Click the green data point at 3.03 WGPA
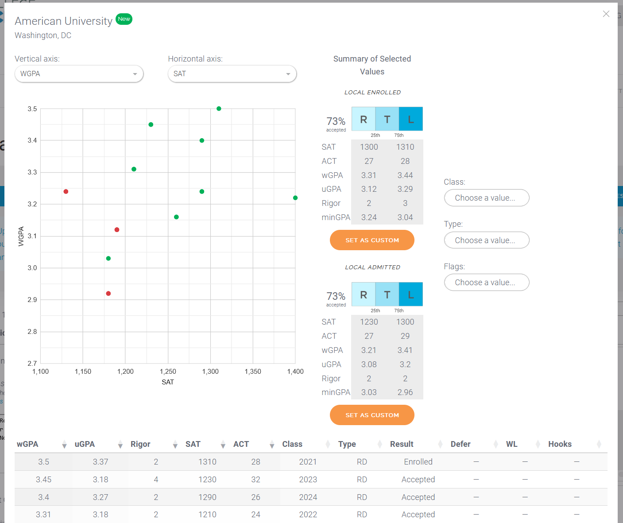 point(108,259)
